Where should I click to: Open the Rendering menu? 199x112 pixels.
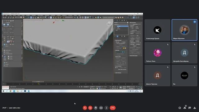pos(47,15)
